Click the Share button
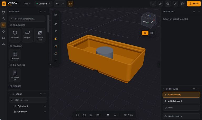 coord(194,4)
